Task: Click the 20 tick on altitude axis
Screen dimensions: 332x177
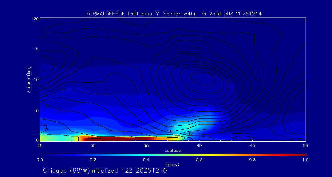Action: pyautogui.click(x=36, y=19)
